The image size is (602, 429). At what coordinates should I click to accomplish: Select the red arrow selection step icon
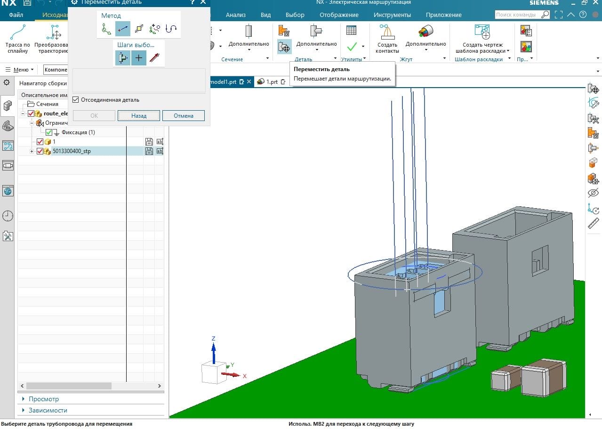pos(154,58)
